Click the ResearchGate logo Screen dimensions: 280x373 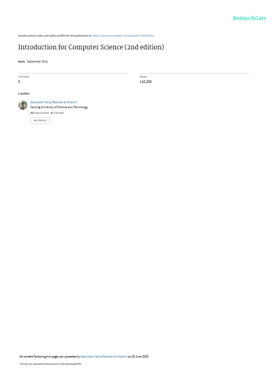(x=249, y=18)
